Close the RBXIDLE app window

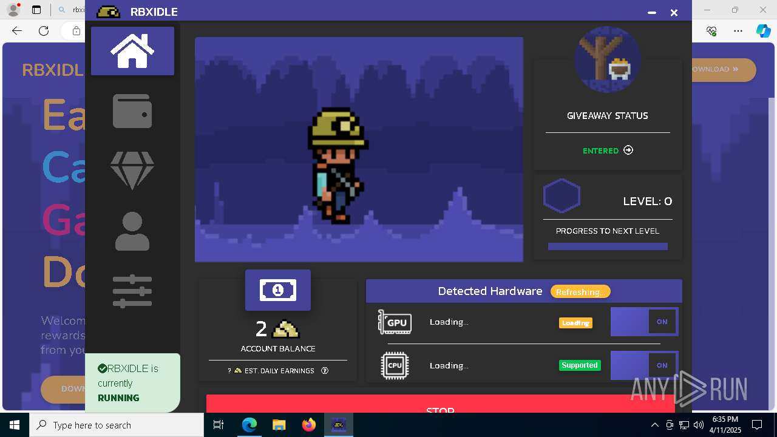(674, 13)
